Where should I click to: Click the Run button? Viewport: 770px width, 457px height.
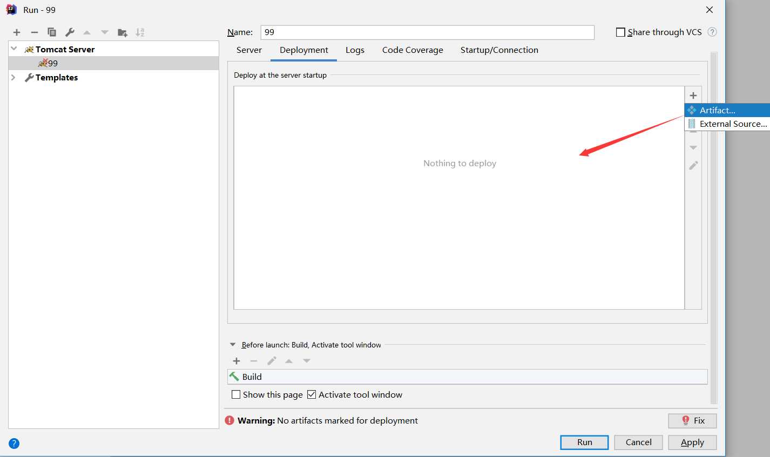point(584,442)
